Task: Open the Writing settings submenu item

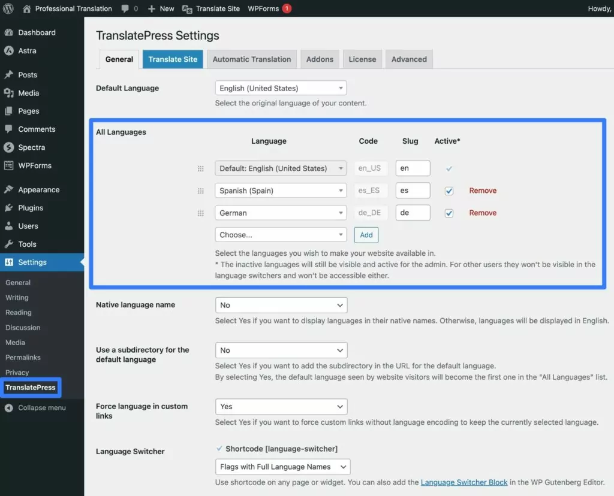Action: (x=17, y=297)
